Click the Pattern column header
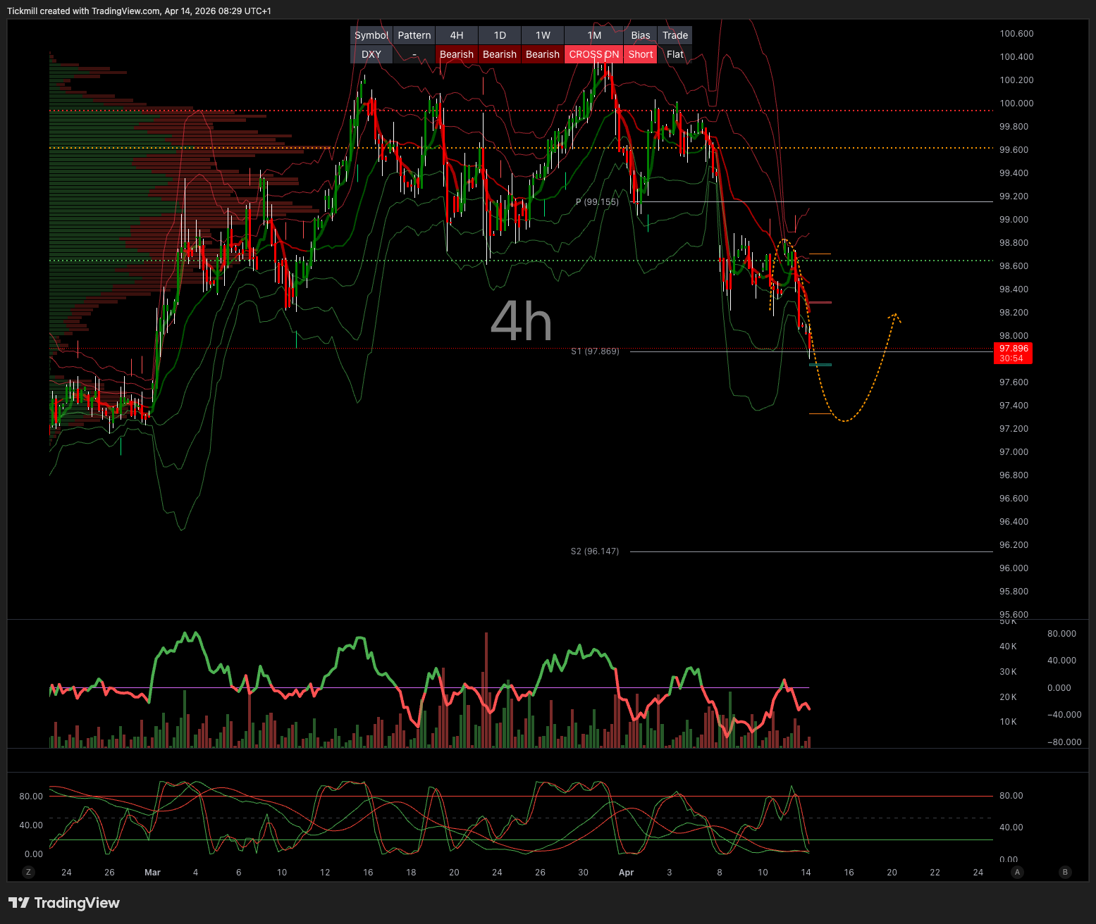The height and width of the screenshot is (924, 1096). tap(414, 35)
